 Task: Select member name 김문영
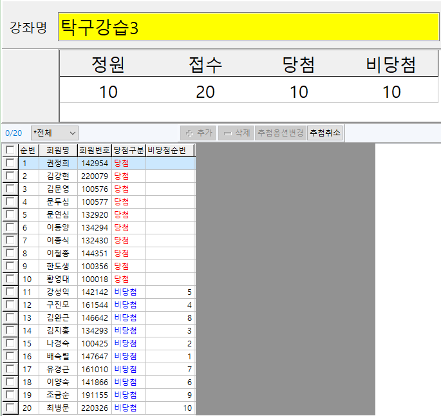click(x=58, y=189)
